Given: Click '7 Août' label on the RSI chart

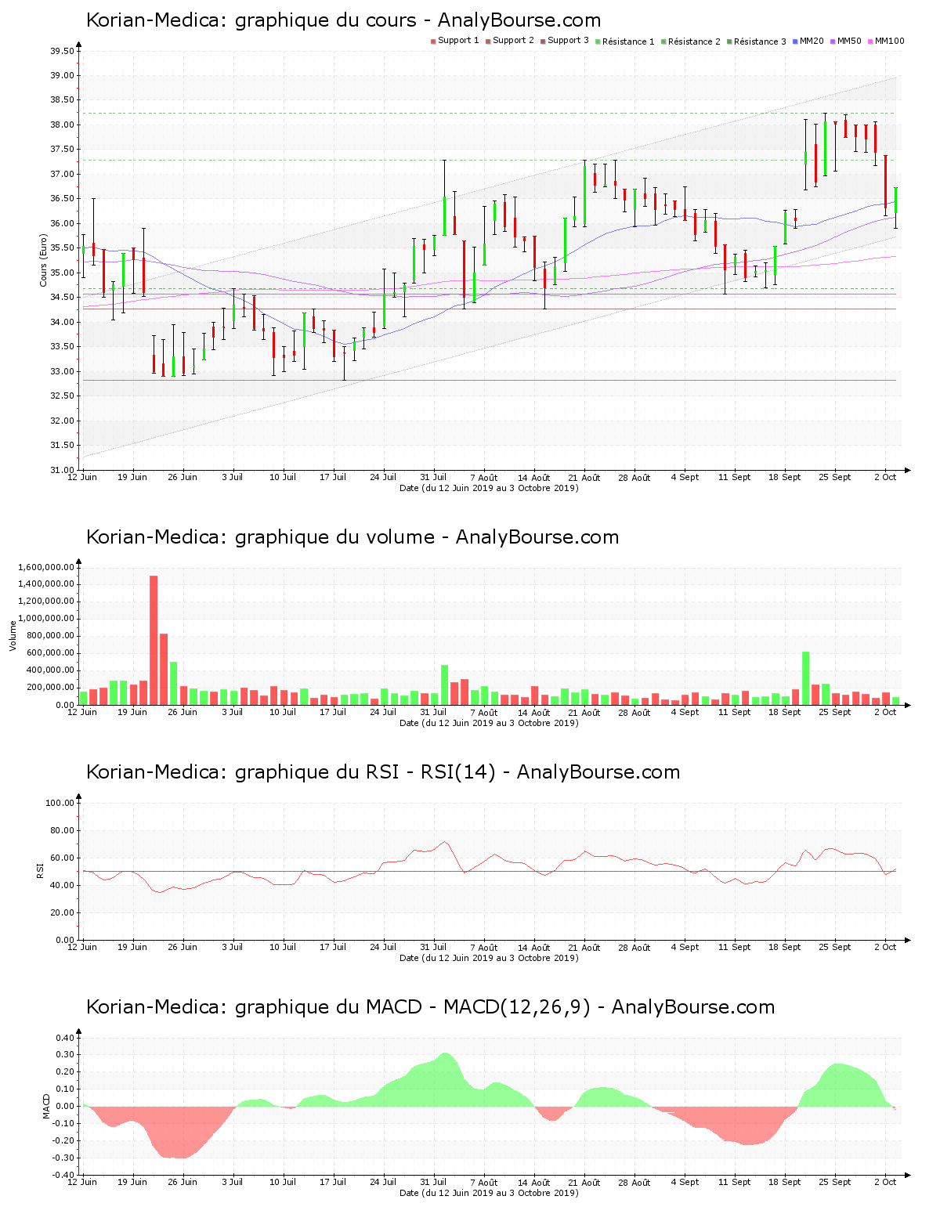Looking at the screenshot, I should 484,947.
